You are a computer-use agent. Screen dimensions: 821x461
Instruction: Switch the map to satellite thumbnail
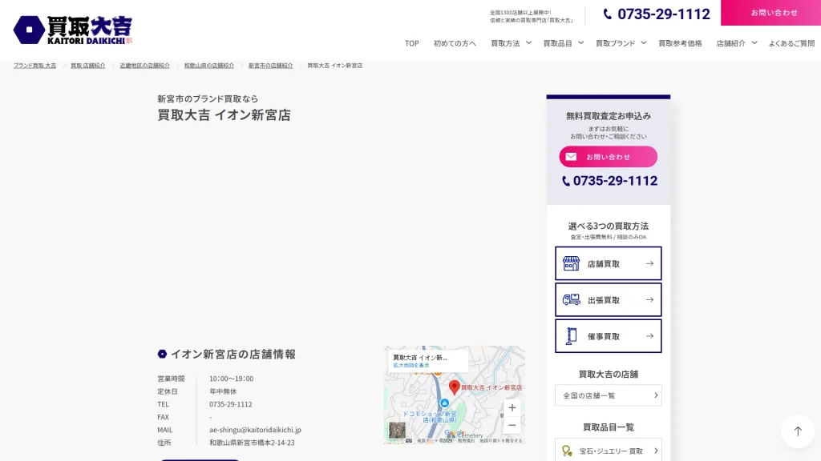click(x=397, y=430)
